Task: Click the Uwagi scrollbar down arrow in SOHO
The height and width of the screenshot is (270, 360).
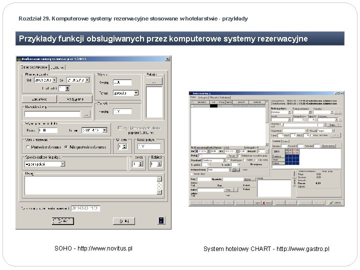Action: pyautogui.click(x=159, y=192)
